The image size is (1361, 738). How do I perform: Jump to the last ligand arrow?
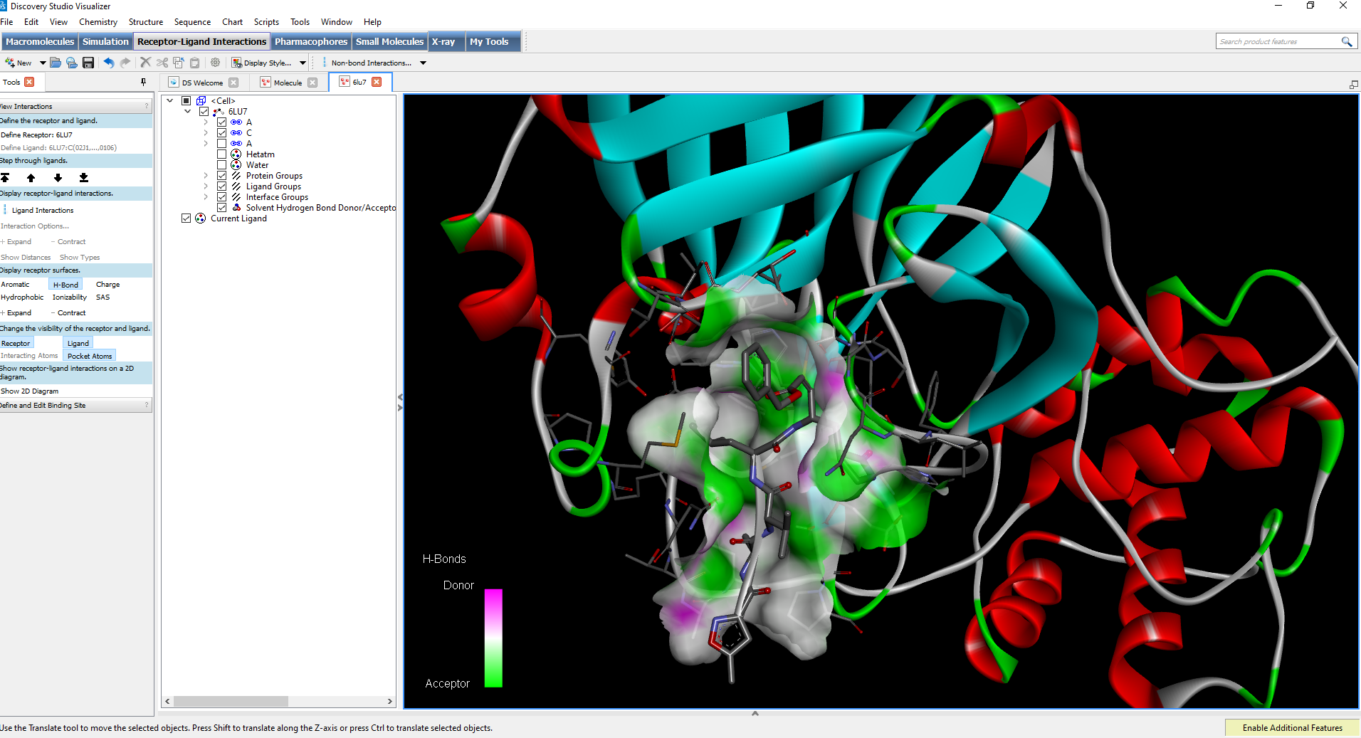[x=84, y=178]
